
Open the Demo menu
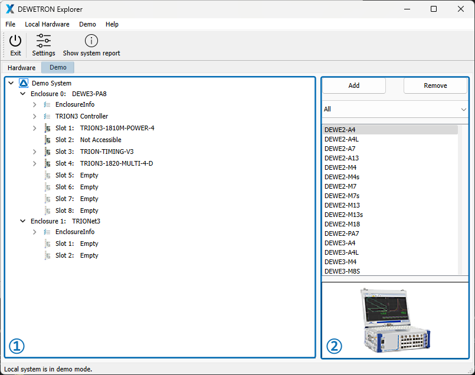tap(87, 24)
